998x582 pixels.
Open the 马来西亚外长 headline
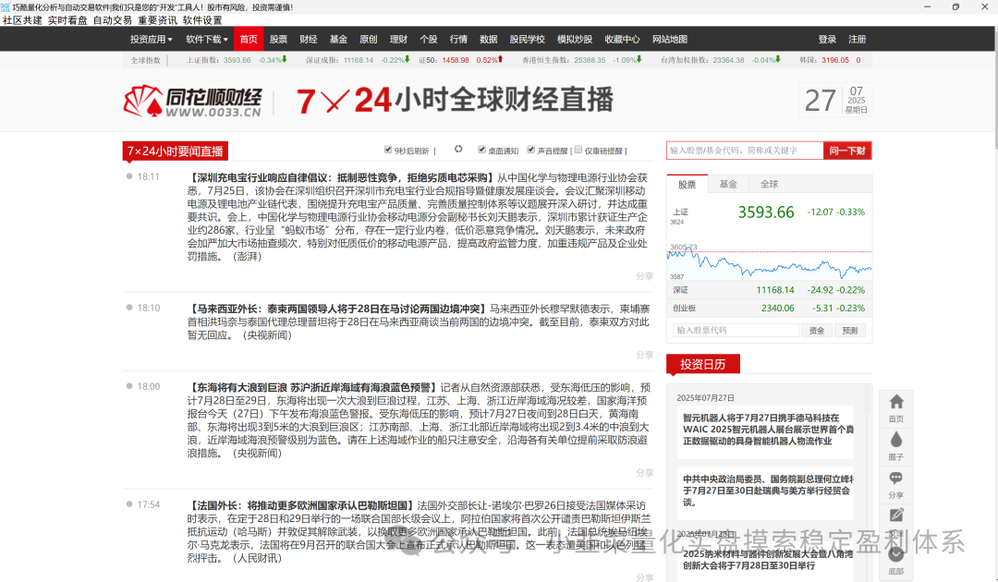337,309
